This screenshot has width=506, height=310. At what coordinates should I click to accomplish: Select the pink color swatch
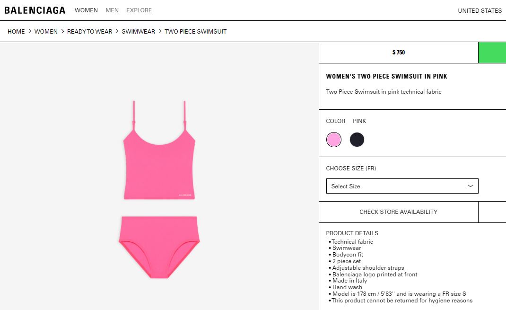334,140
